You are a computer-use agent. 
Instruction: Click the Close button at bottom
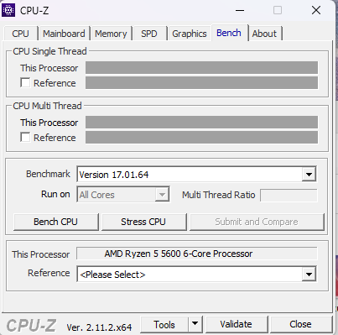click(x=300, y=324)
